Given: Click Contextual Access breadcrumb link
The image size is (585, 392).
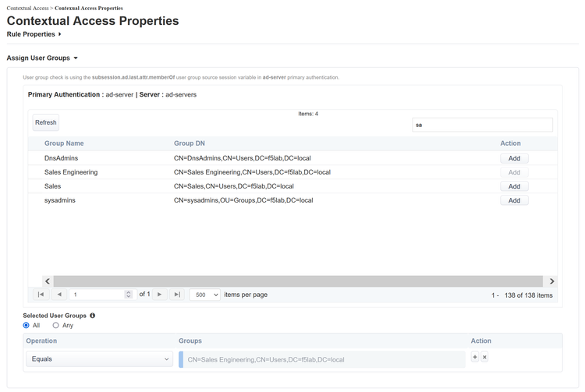Looking at the screenshot, I should coord(27,8).
